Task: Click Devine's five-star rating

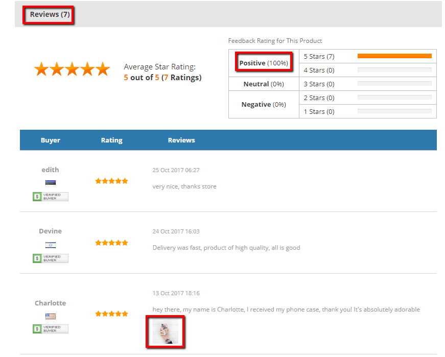Action: tap(111, 243)
